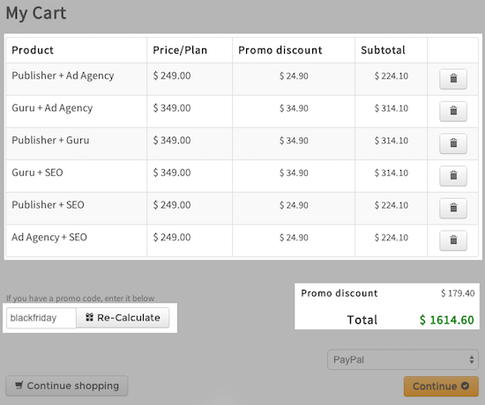
Task: Delete Publisher + Ad Agency from cart
Action: [453, 78]
